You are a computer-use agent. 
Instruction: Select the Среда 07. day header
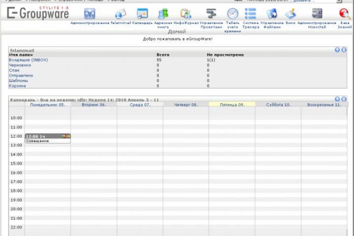140,105
